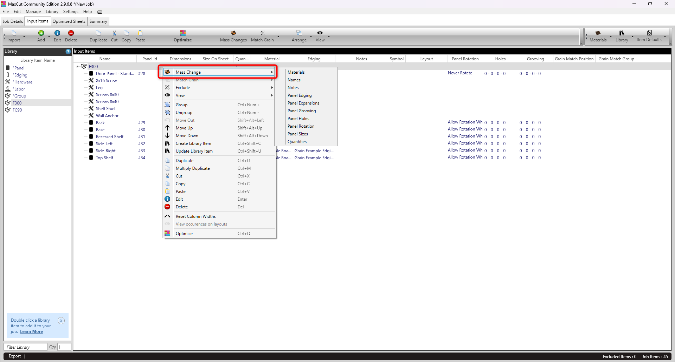The image size is (675, 362).
Task: Click the Filter Library input field
Action: click(x=25, y=347)
